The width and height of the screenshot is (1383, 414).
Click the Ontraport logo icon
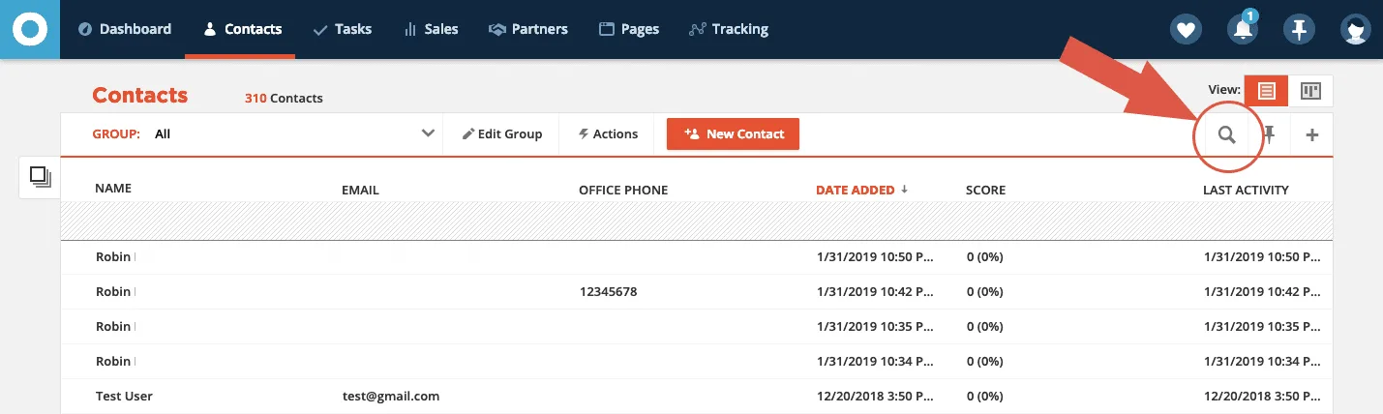30,29
